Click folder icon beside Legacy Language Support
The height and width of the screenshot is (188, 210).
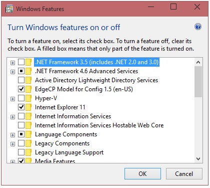click(x=28, y=152)
